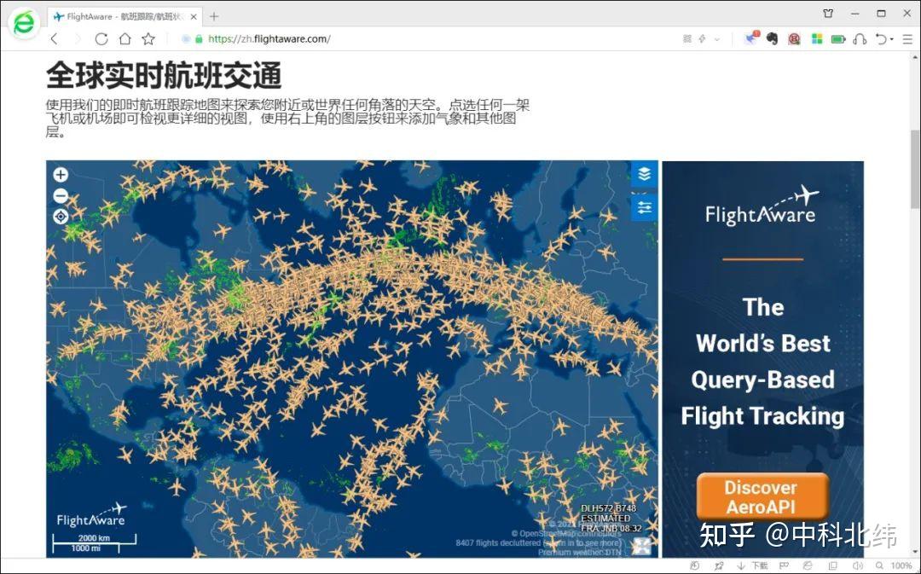This screenshot has width=921, height=574.
Task: Open the colorful grid apps extension
Action: coord(816,38)
